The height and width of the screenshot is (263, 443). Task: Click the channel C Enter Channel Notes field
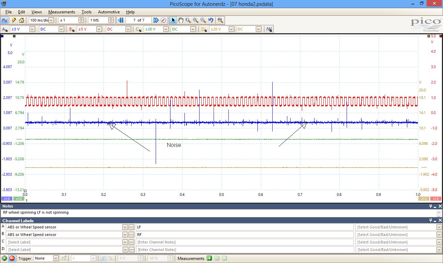pyautogui.click(x=245, y=242)
